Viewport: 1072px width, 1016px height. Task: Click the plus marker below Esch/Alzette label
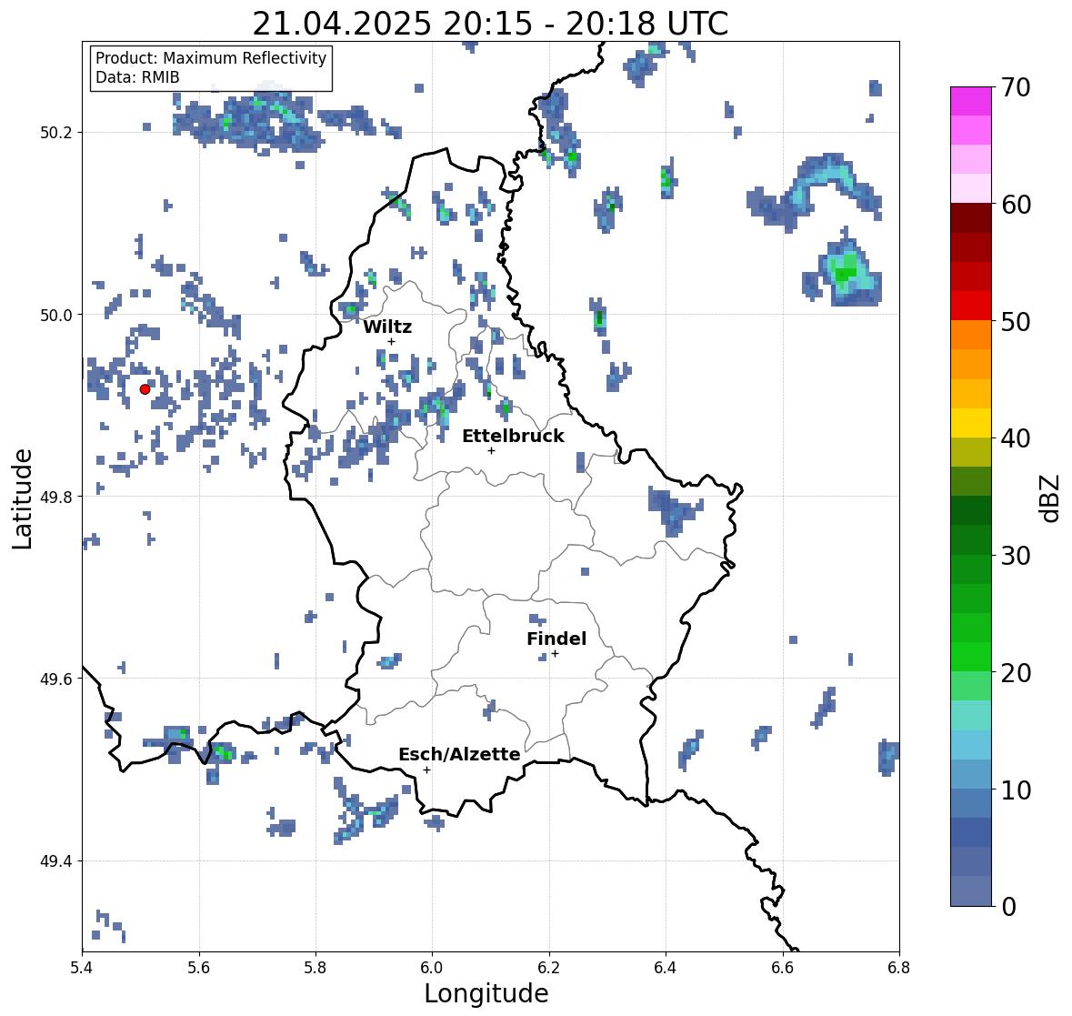click(426, 770)
